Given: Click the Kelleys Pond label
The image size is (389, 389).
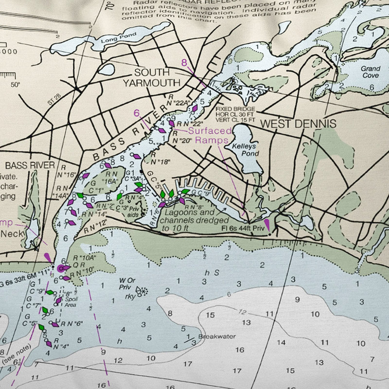Looking at the screenshot, I should pyautogui.click(x=246, y=150).
